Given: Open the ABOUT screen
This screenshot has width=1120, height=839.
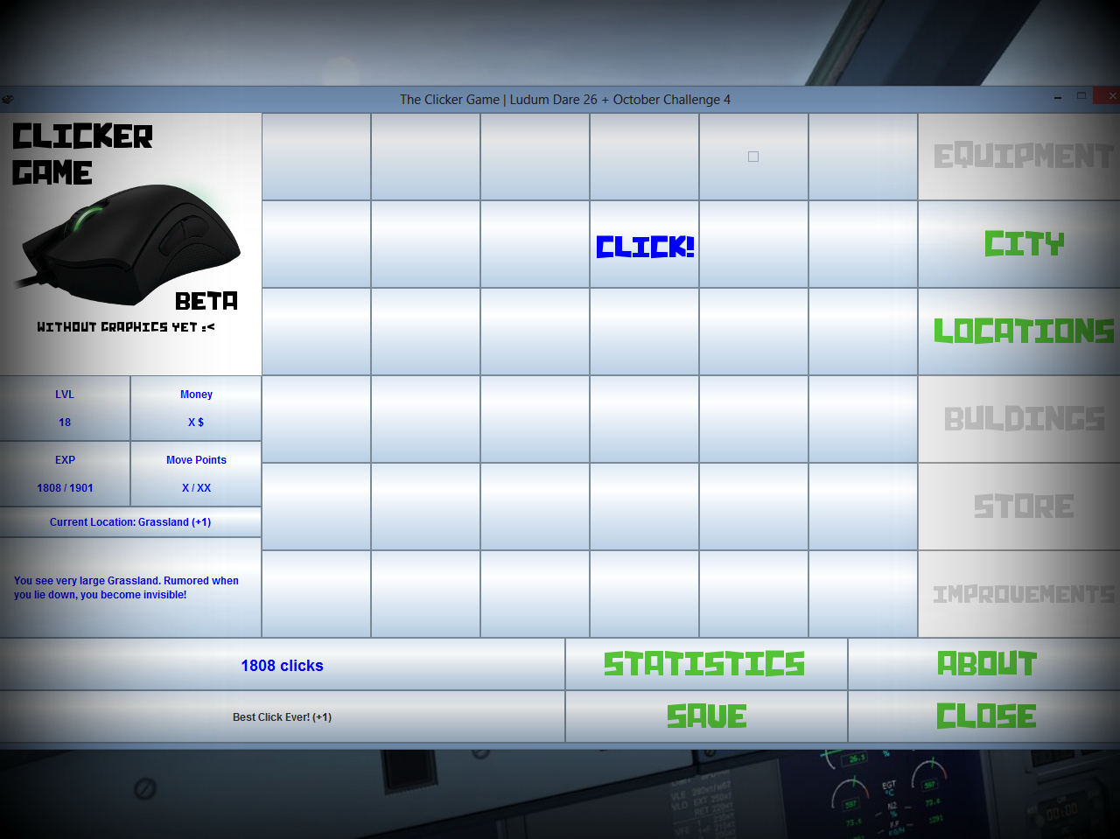Looking at the screenshot, I should (x=985, y=664).
